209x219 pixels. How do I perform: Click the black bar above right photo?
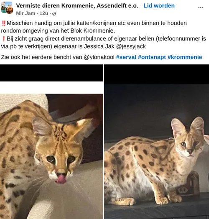click(157, 74)
